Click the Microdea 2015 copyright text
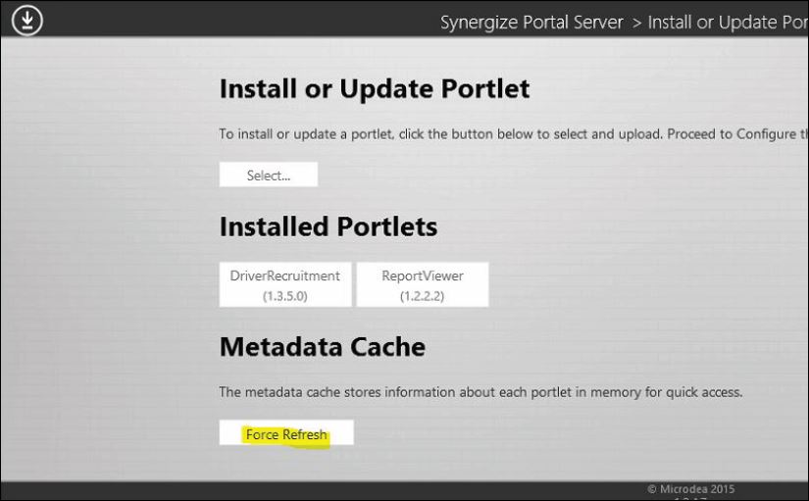 [691, 488]
